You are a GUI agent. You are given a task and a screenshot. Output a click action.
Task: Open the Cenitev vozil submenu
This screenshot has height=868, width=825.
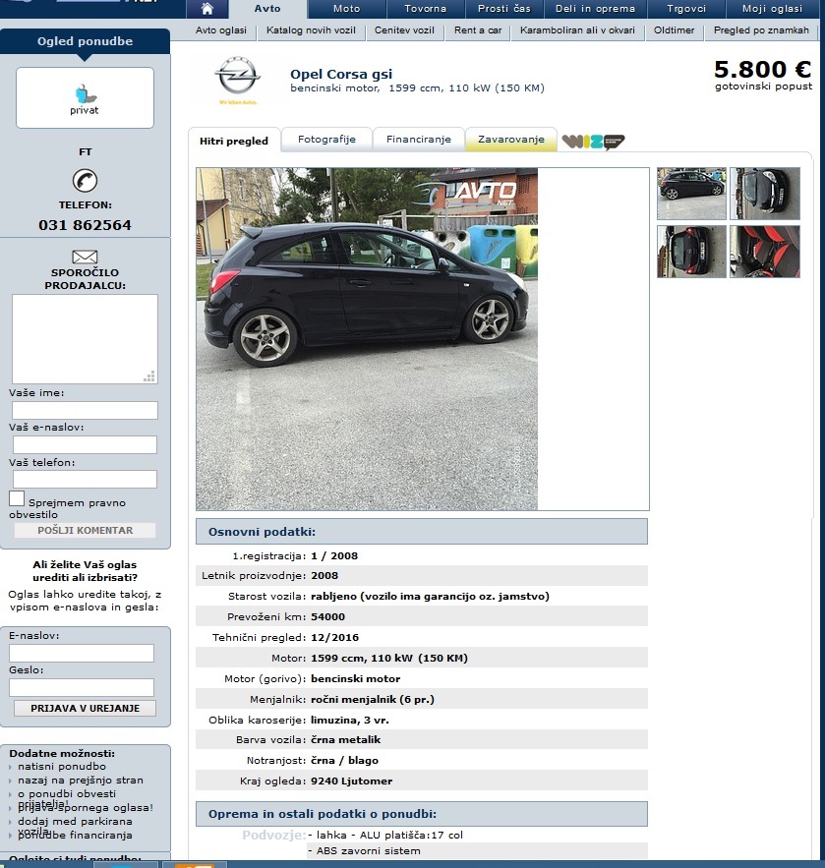point(404,30)
